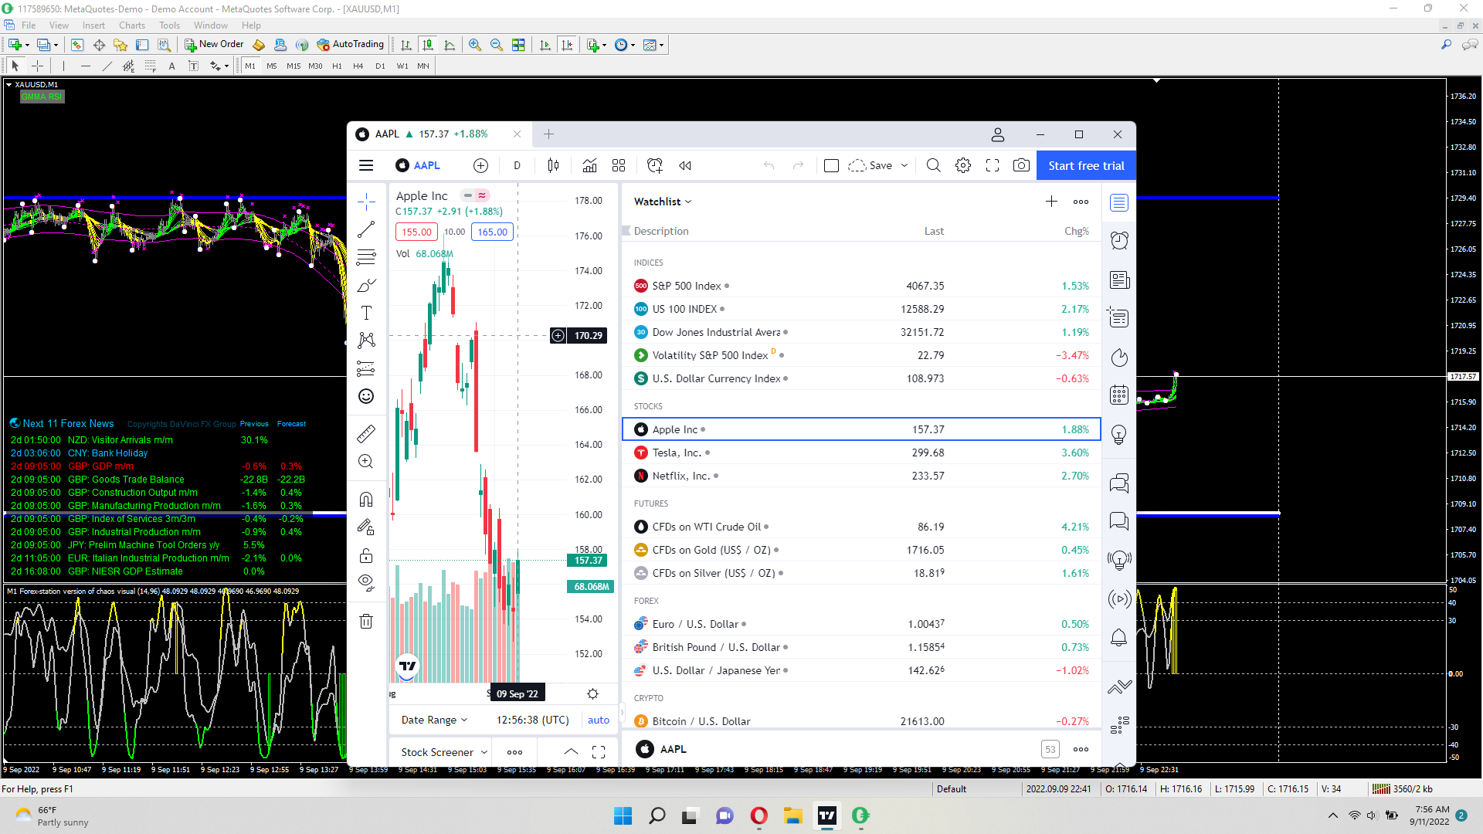
Task: Click the red 155.00 sell price box
Action: point(416,232)
